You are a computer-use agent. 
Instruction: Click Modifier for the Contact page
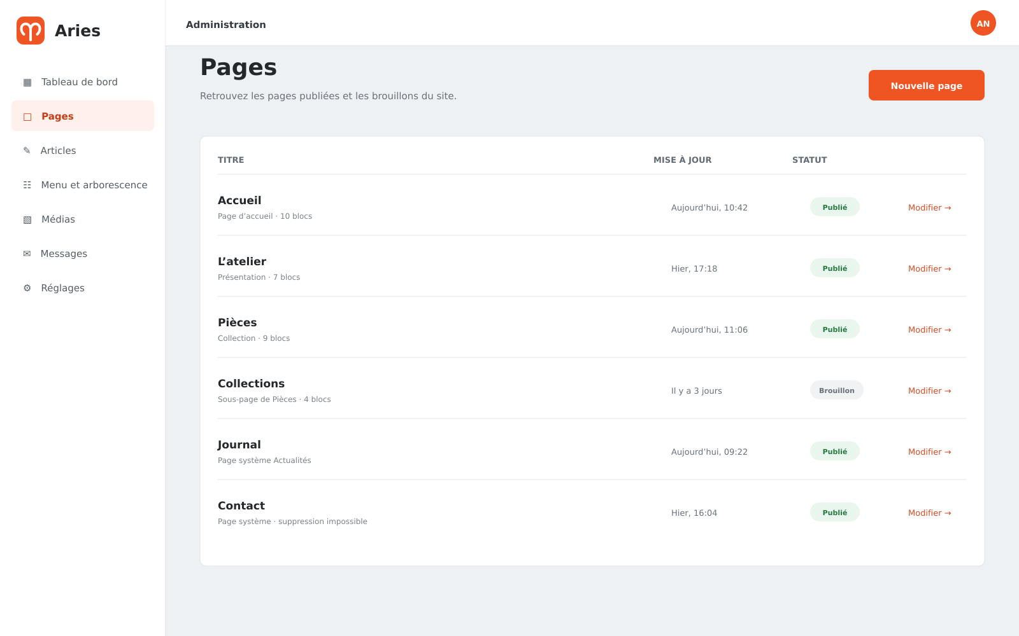(930, 513)
